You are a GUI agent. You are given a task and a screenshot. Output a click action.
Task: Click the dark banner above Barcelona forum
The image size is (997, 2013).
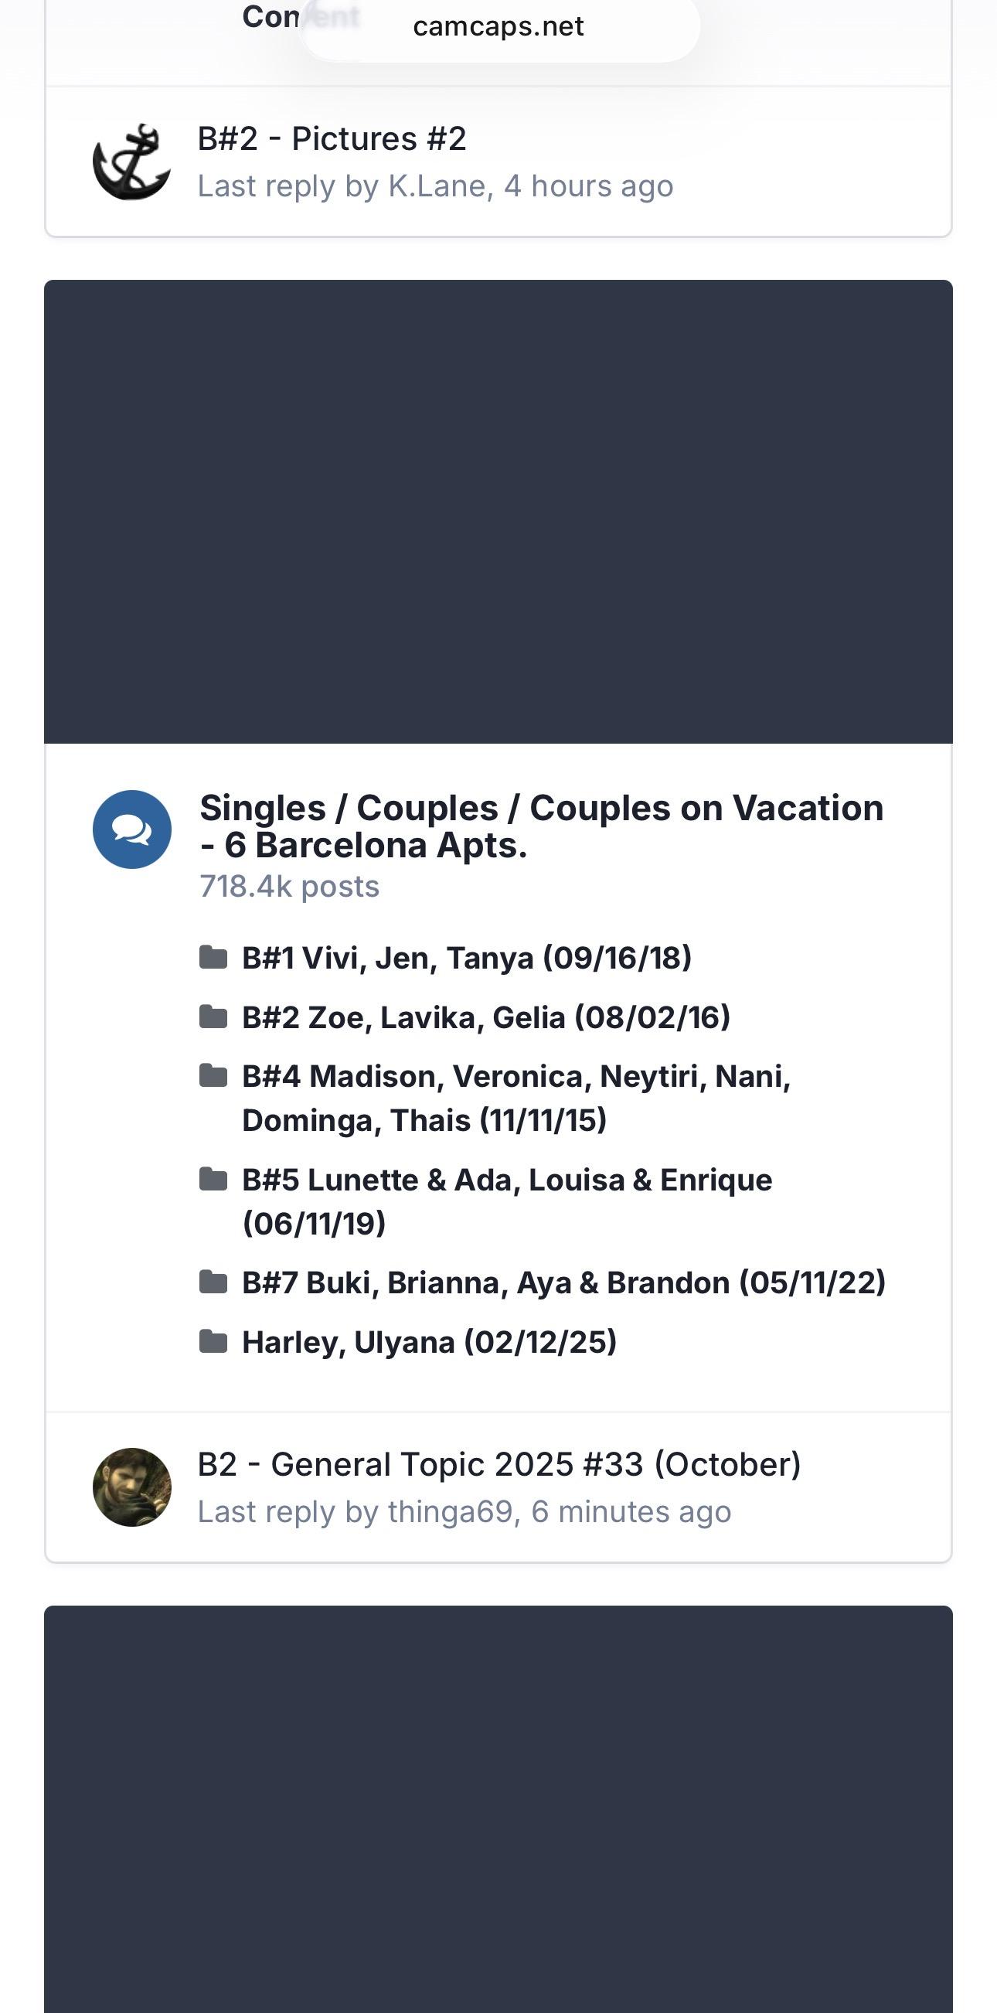498,511
